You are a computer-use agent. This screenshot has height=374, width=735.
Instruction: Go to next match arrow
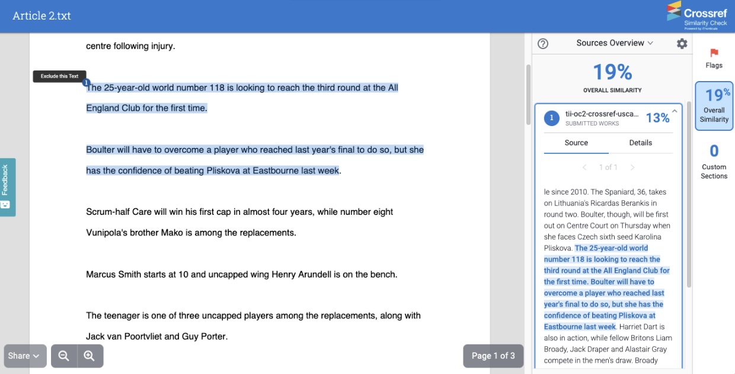[x=632, y=167]
